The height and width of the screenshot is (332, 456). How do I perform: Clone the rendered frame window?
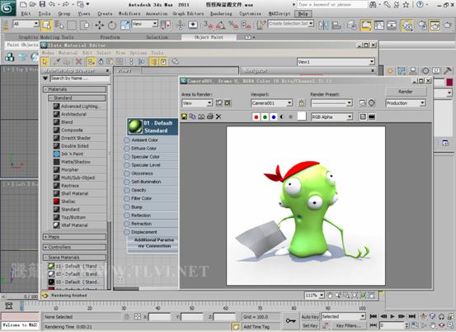[201, 116]
